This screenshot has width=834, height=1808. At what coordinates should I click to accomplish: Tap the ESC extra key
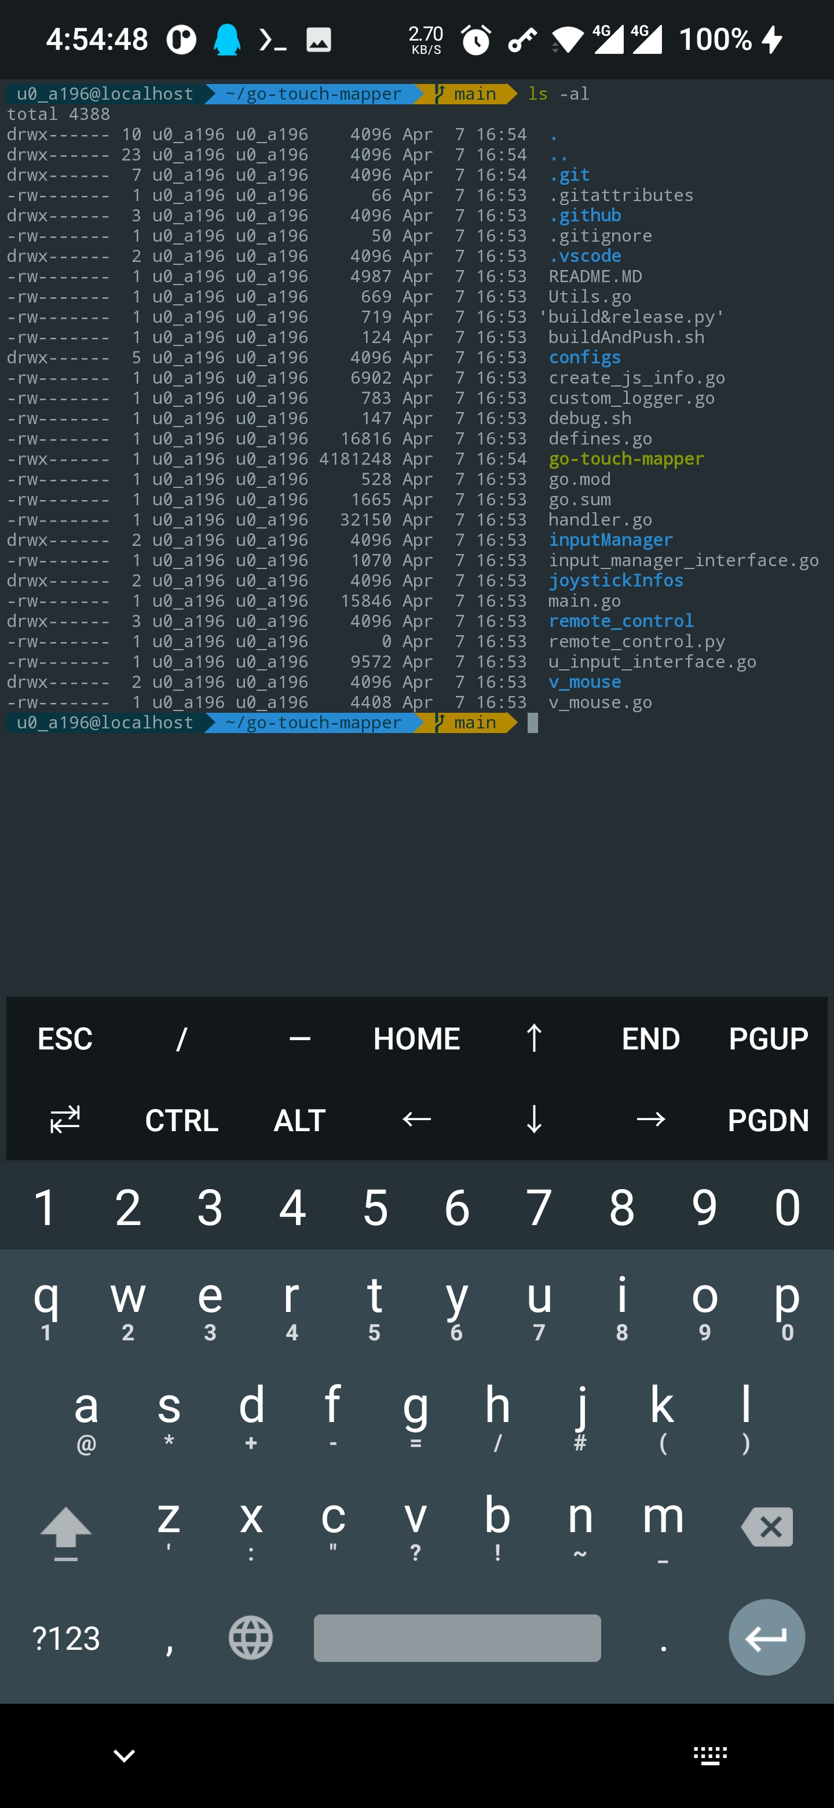point(64,1038)
